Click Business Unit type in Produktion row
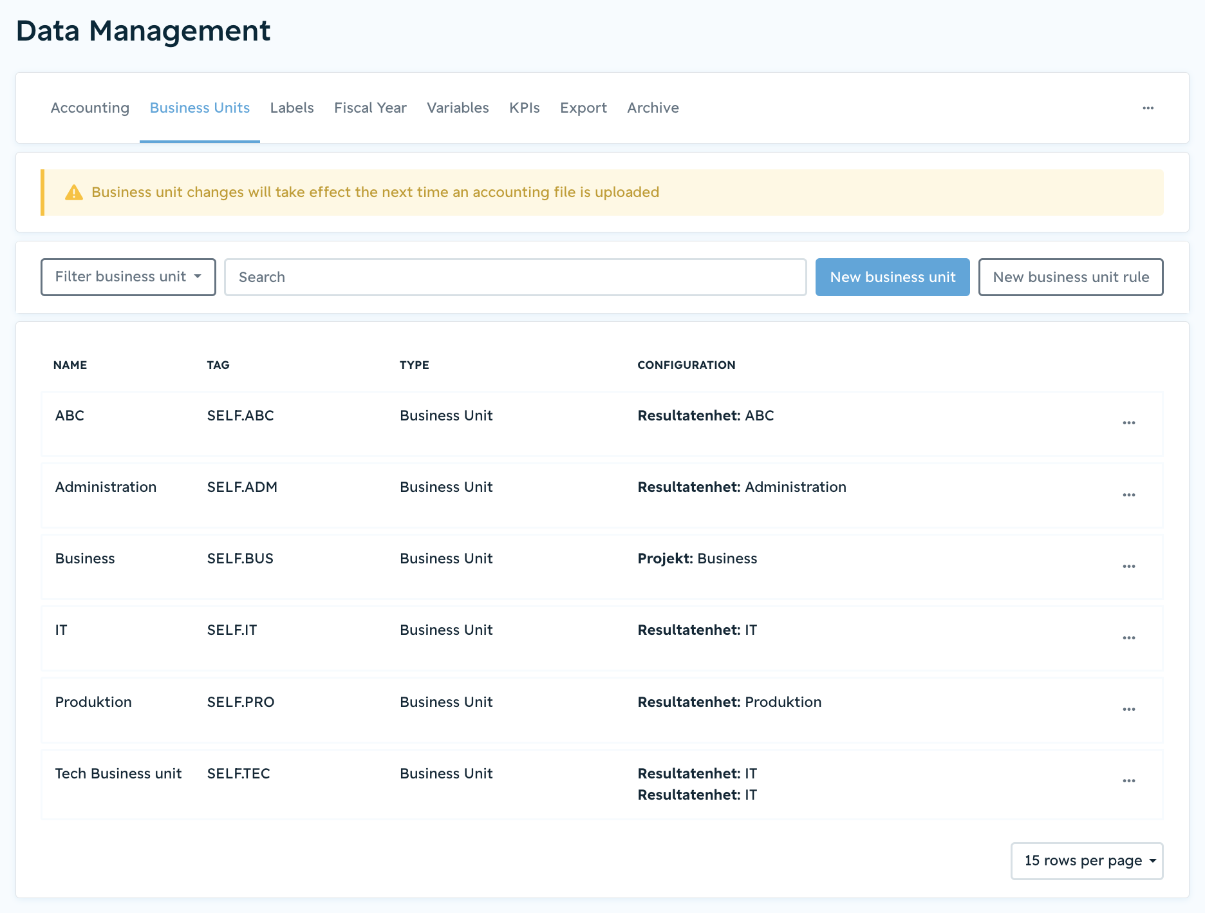 coord(446,702)
